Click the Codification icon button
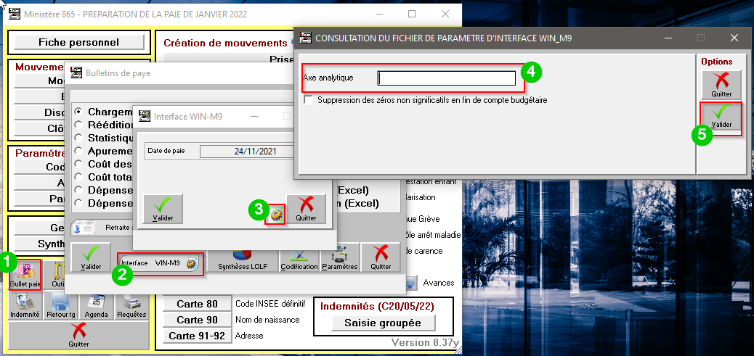The height and width of the screenshot is (356, 754). click(x=299, y=258)
